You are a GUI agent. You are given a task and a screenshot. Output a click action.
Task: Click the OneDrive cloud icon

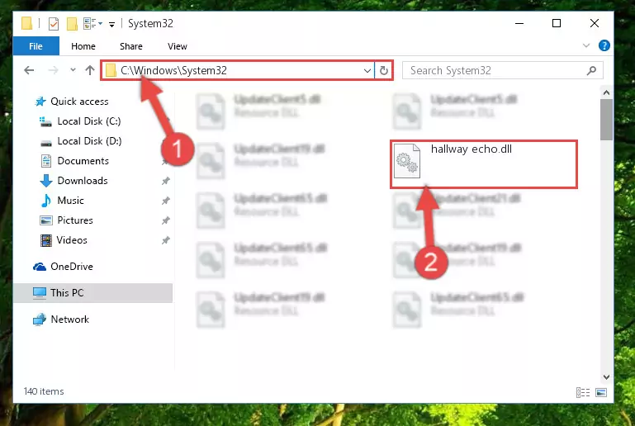40,267
